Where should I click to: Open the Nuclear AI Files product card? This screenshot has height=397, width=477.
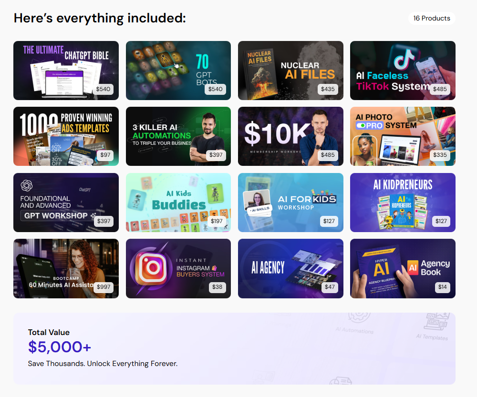click(290, 71)
